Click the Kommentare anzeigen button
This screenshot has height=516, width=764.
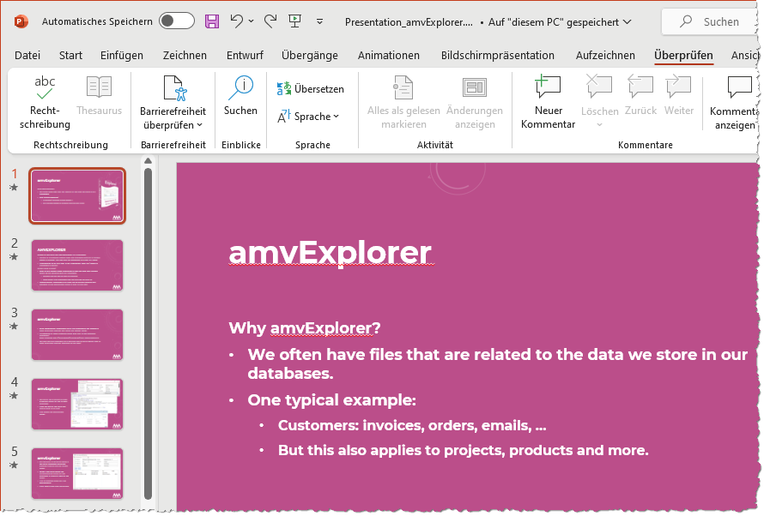(734, 102)
